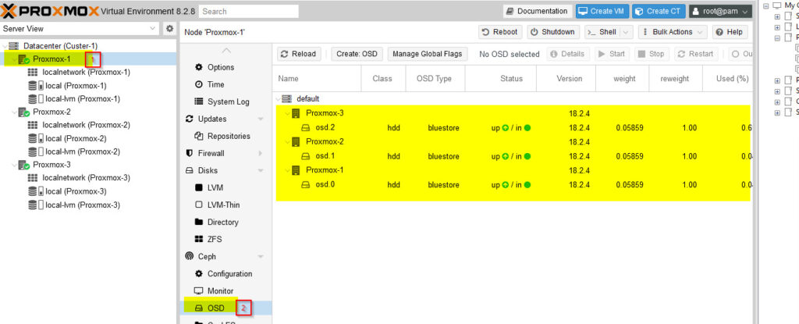This screenshot has height=324, width=799.
Task: Click Create VM button
Action: point(602,11)
